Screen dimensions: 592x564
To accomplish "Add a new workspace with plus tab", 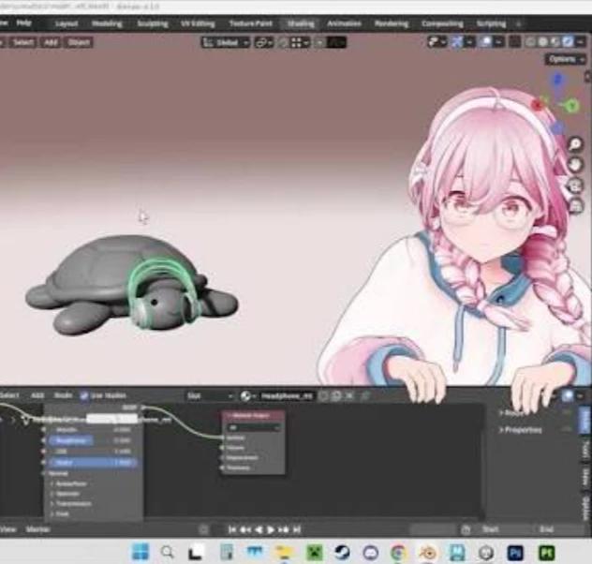I will tap(518, 23).
